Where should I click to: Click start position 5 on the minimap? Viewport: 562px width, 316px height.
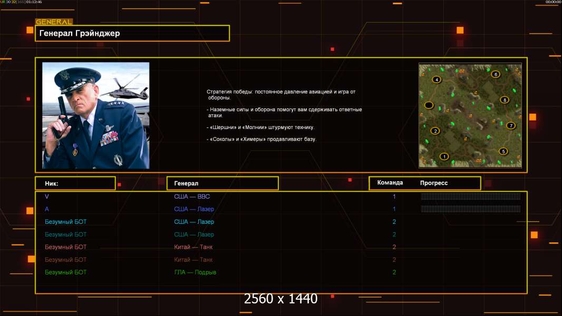point(503,151)
